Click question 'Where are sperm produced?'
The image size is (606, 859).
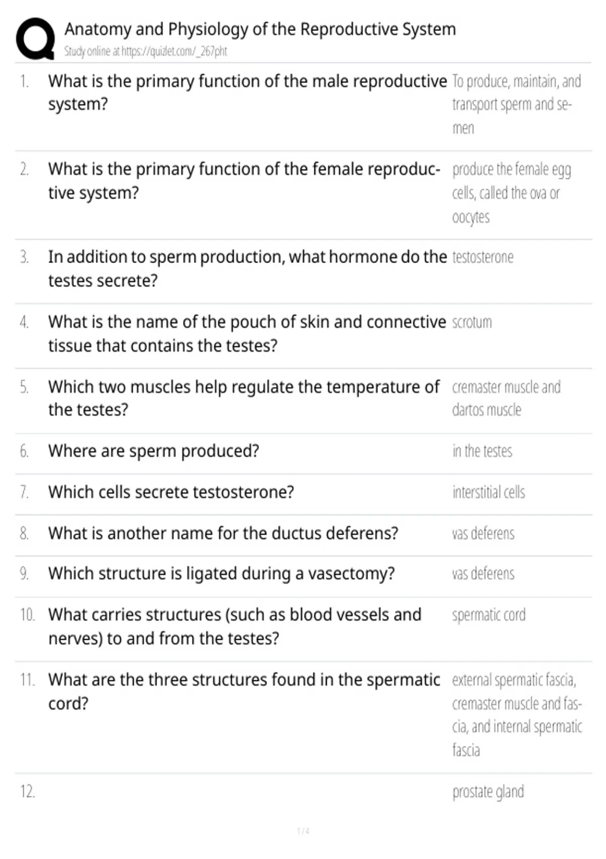click(154, 451)
